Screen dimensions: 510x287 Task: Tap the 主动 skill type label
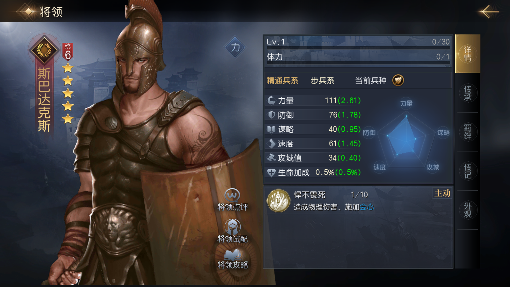point(442,193)
